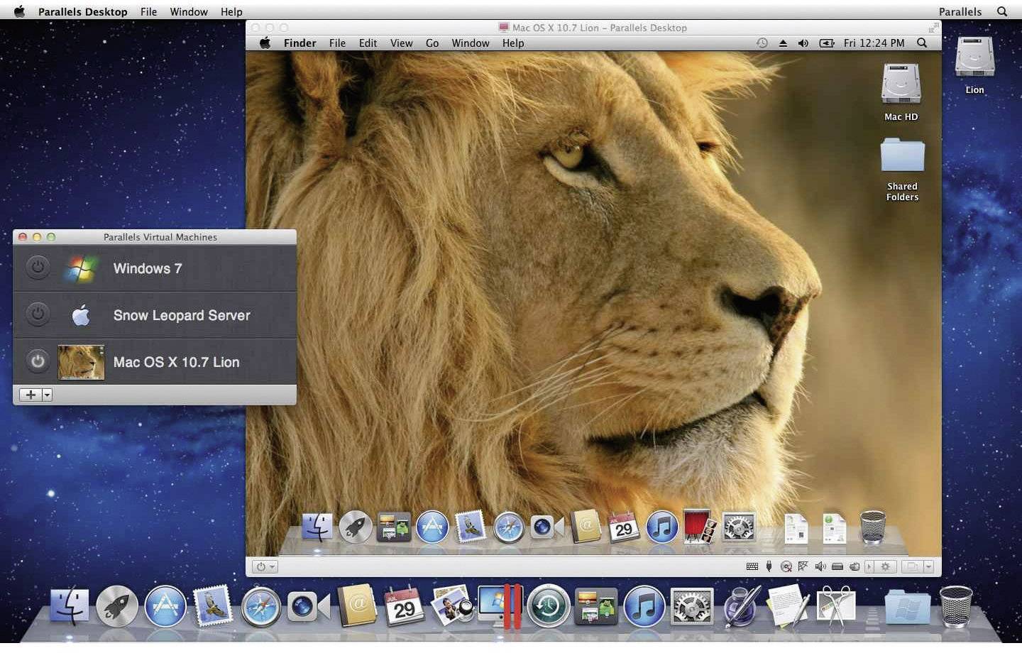Click the eject icon in guest menu bar

click(783, 43)
